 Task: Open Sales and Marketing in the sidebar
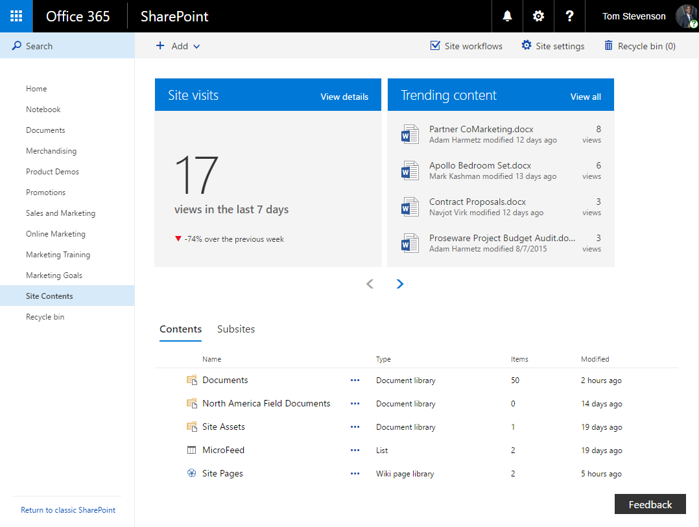pos(61,213)
